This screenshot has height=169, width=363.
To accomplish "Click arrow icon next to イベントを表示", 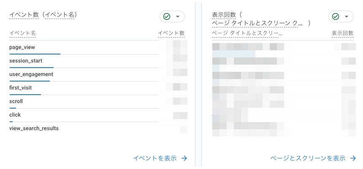I will click(x=184, y=158).
